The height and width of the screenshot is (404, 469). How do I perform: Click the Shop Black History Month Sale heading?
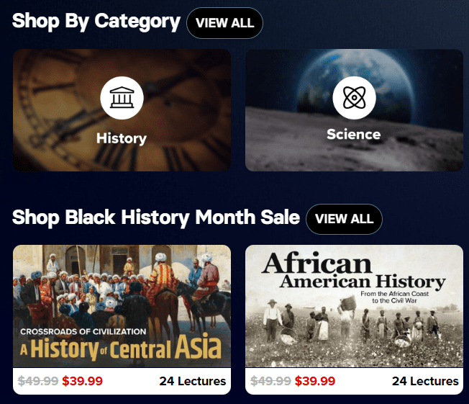pyautogui.click(x=156, y=217)
